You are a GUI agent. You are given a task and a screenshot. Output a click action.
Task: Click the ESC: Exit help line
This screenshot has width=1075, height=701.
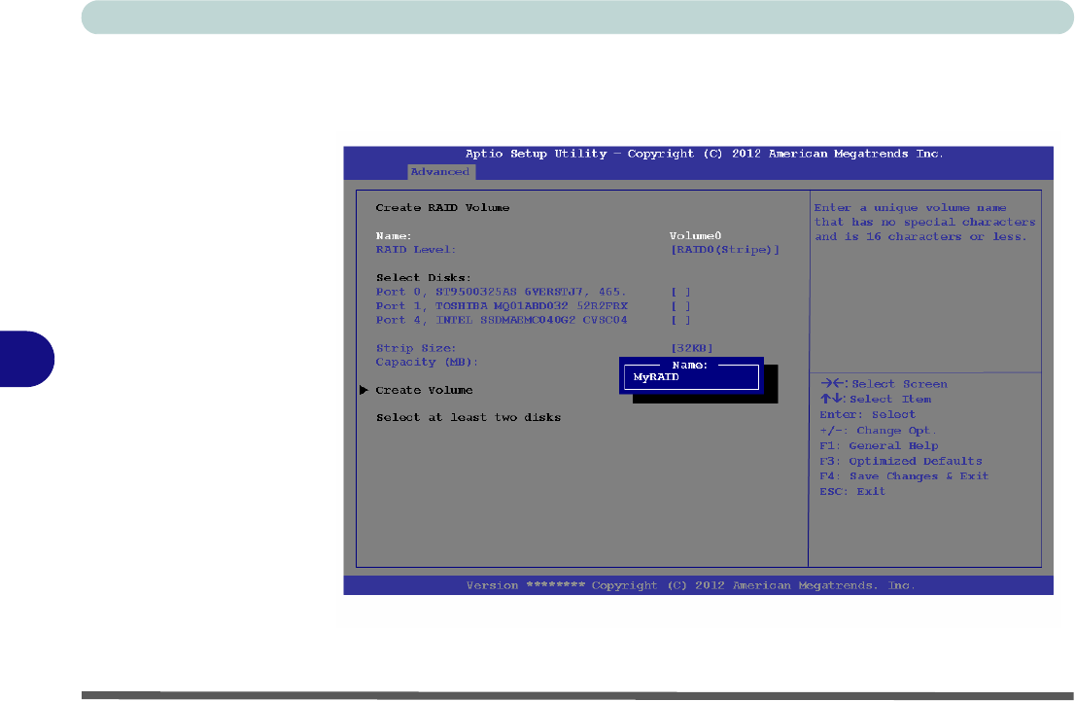tap(852, 492)
